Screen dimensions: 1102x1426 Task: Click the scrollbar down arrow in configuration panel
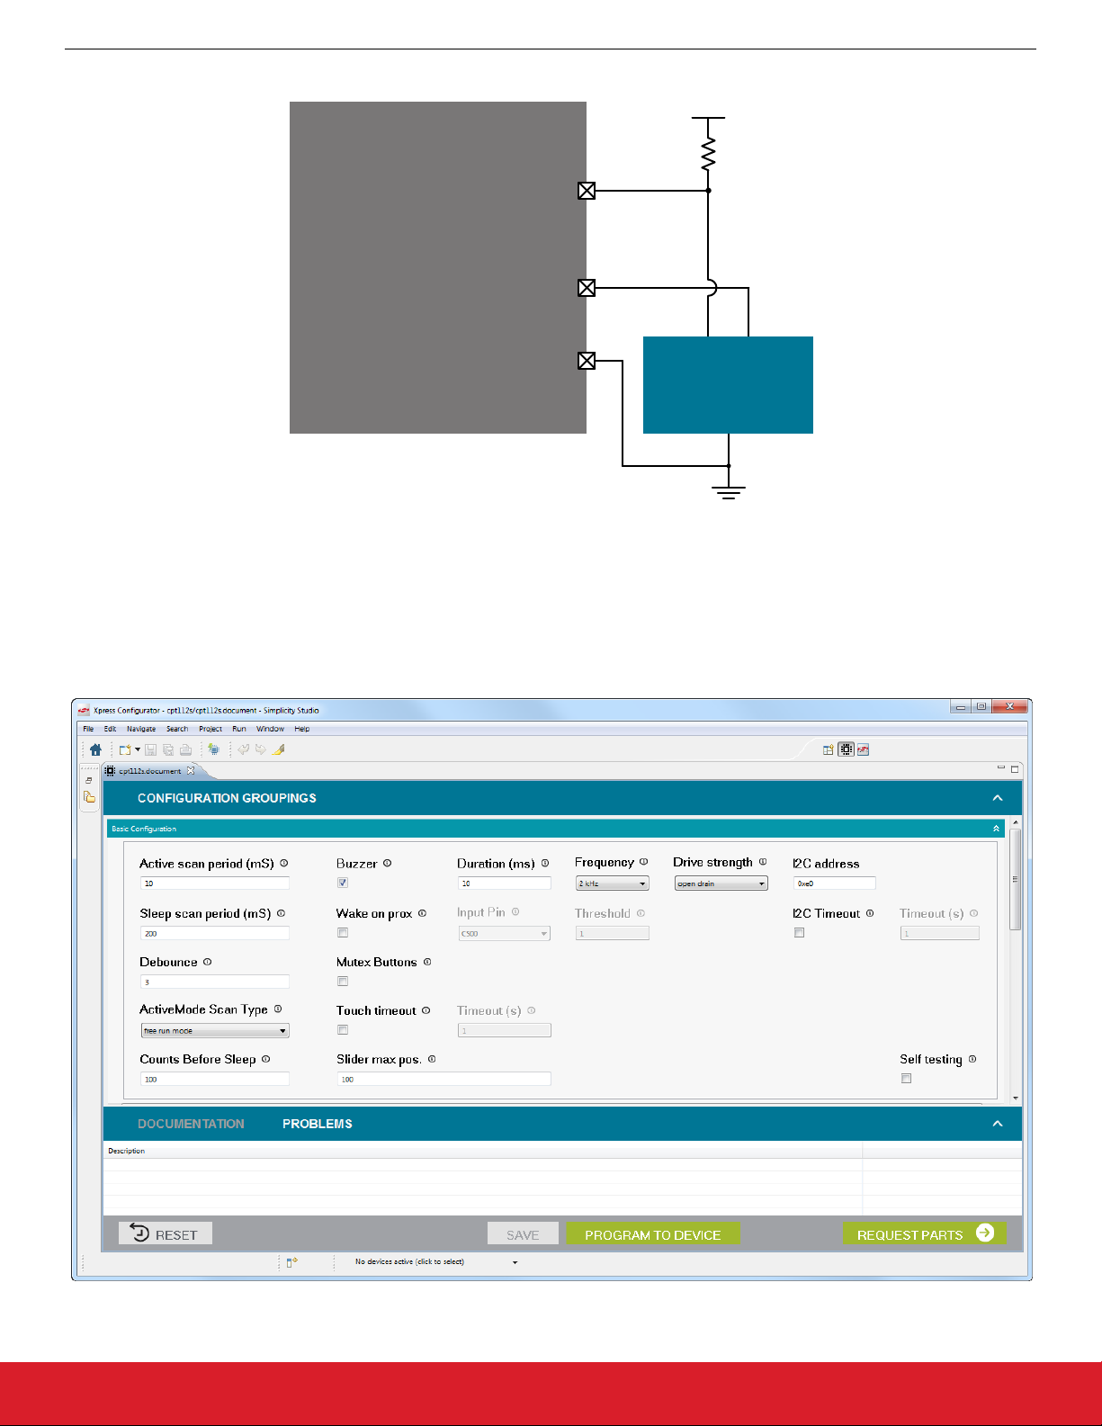[x=1016, y=1098]
